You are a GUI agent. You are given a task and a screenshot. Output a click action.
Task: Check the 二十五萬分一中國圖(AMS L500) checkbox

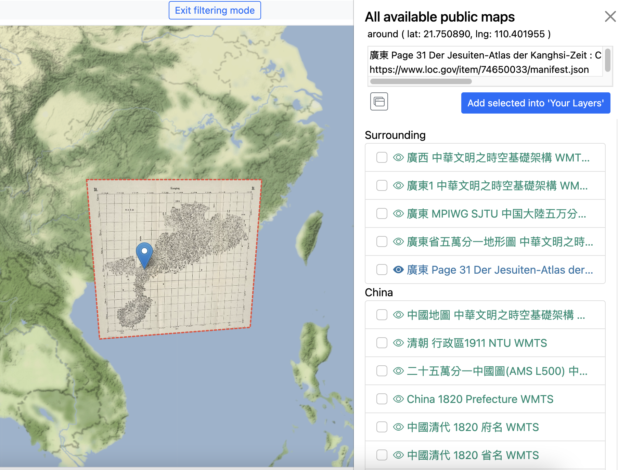click(x=382, y=371)
